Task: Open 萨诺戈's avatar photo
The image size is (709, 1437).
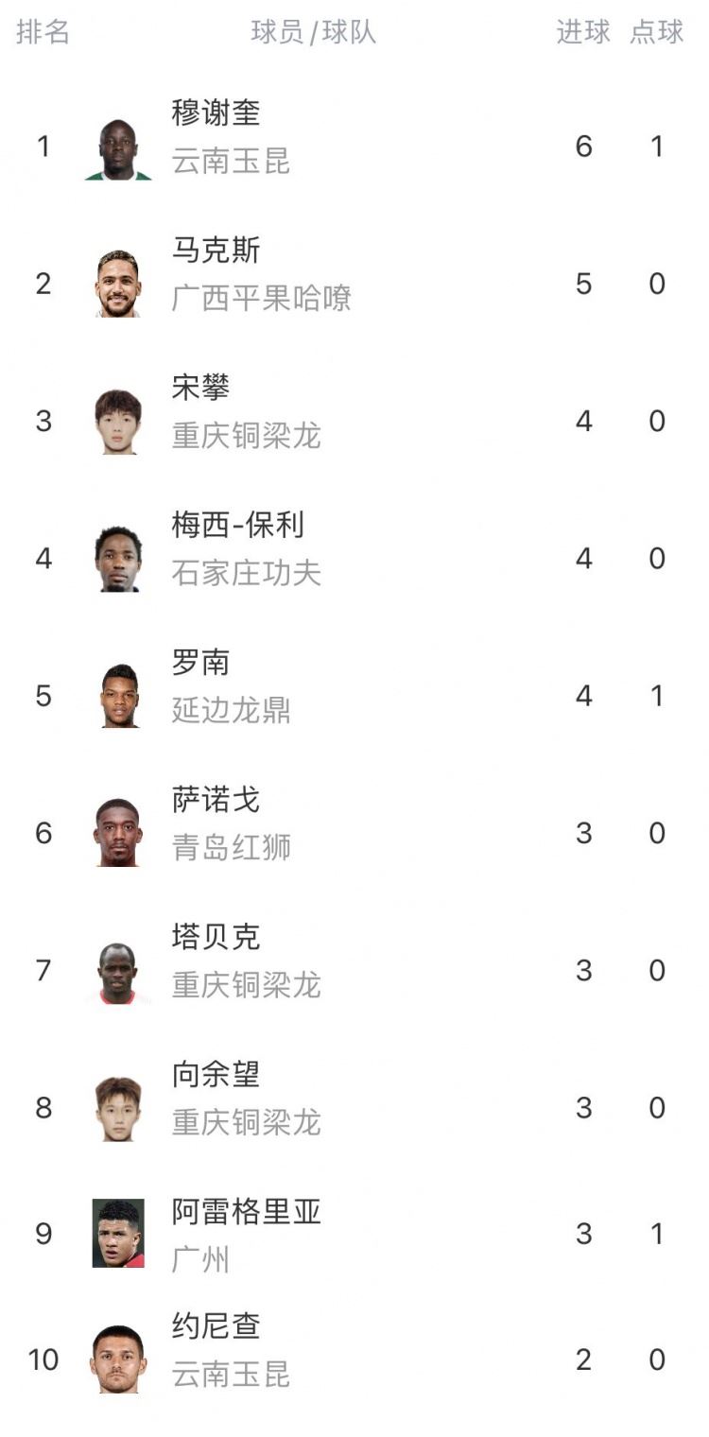Action: tap(118, 833)
